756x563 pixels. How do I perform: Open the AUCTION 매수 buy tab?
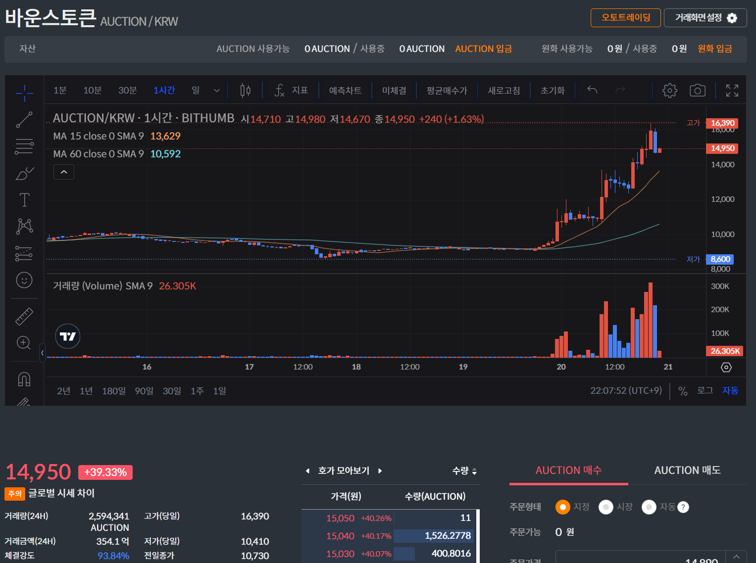coord(569,470)
